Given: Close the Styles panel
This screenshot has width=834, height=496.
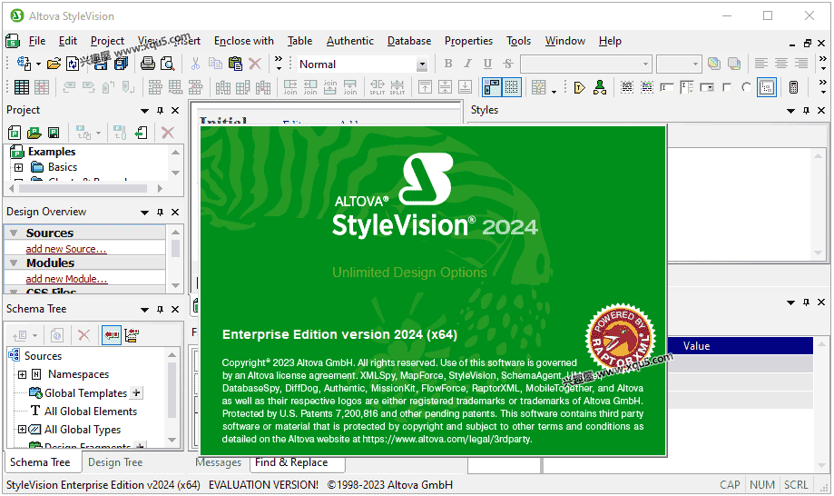Looking at the screenshot, I should tap(821, 110).
